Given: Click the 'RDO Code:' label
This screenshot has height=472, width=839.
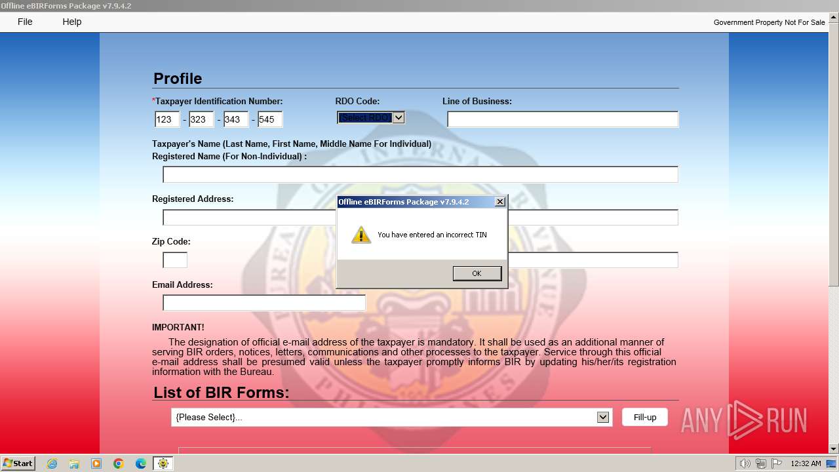Looking at the screenshot, I should [357, 102].
